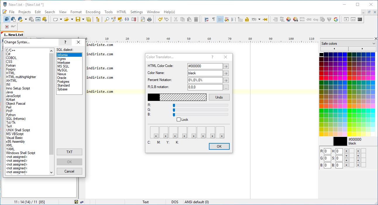Click the New file icon in toolbar
Image resolution: width=378 pixels, height=205 pixels.
coord(55,19)
